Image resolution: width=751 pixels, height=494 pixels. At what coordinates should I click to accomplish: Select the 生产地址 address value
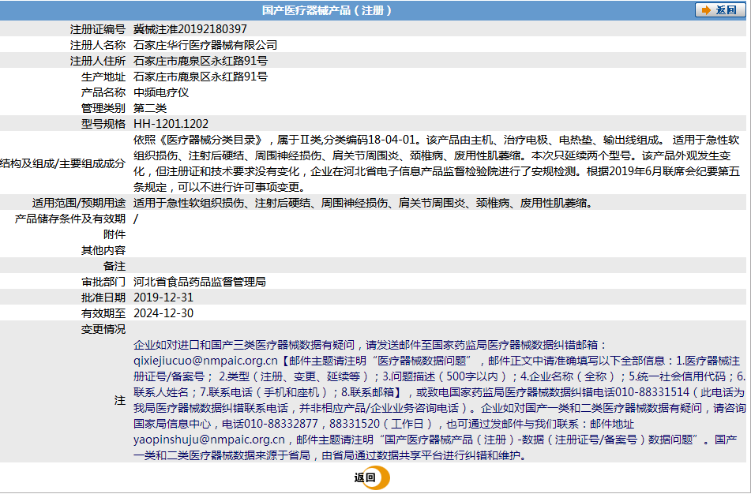[201, 77]
